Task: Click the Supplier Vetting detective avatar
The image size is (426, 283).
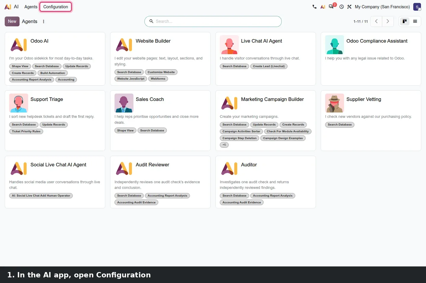Action: click(x=335, y=103)
